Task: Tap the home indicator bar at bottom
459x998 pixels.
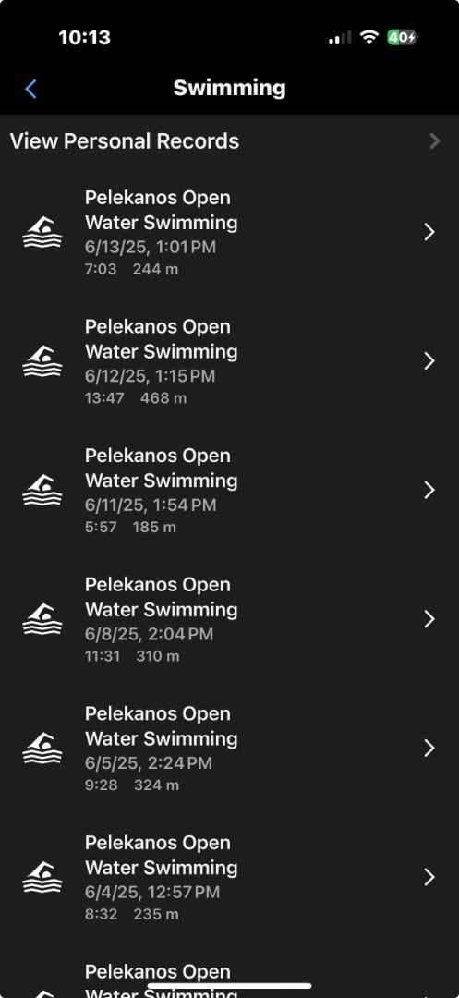Action: point(229,986)
